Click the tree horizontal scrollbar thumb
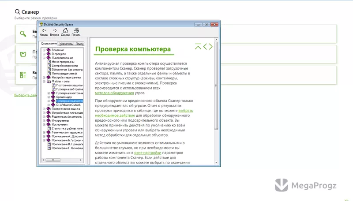Image resolution: width=353 pixels, height=201 pixels. (x=53, y=160)
